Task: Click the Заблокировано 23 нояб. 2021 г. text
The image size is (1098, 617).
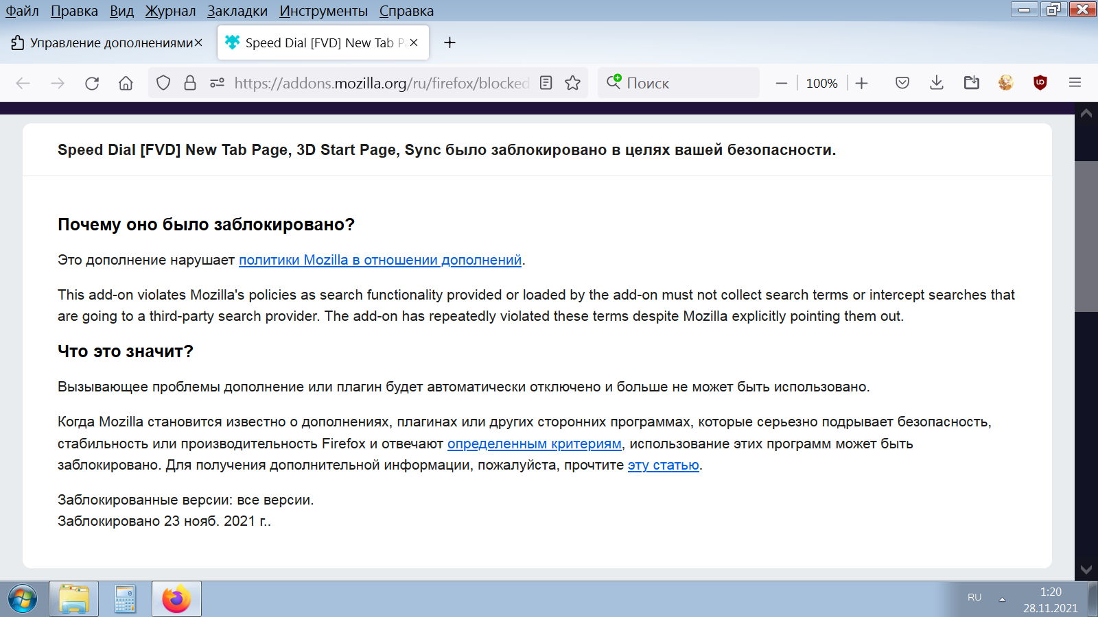Action: click(164, 521)
